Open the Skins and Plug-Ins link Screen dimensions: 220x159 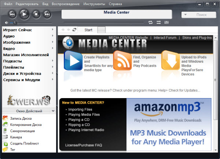197,38
